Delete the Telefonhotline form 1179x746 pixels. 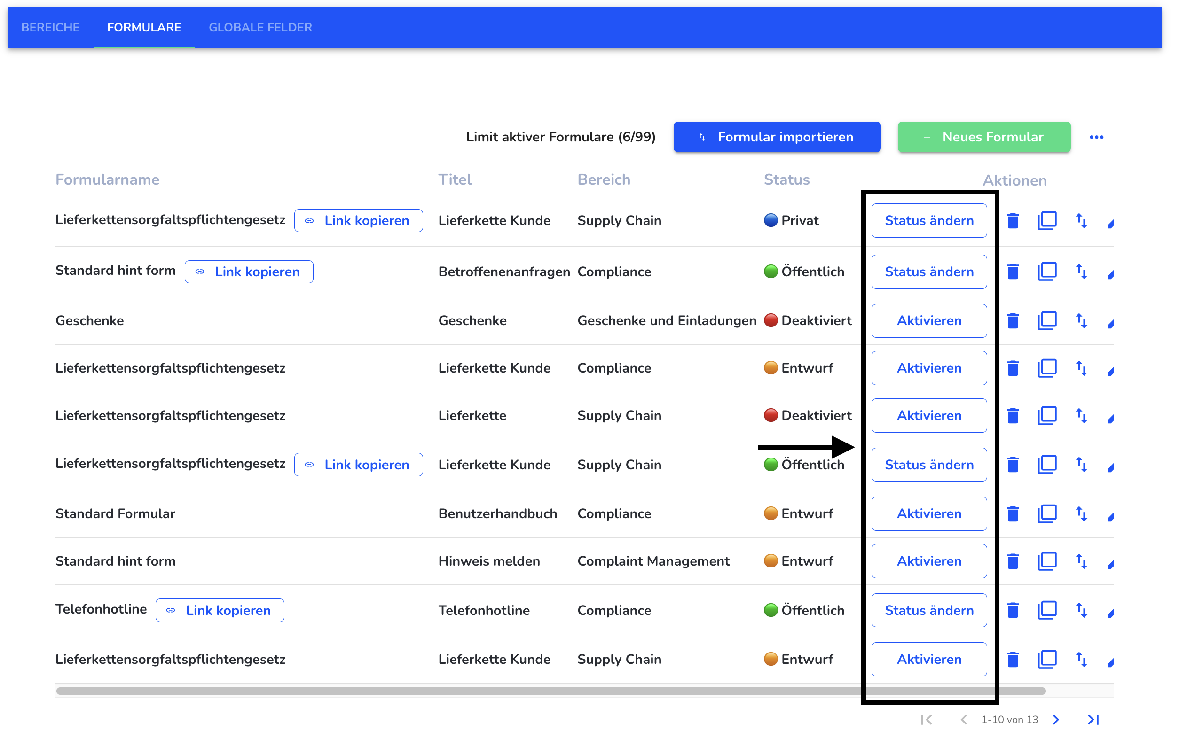1013,611
